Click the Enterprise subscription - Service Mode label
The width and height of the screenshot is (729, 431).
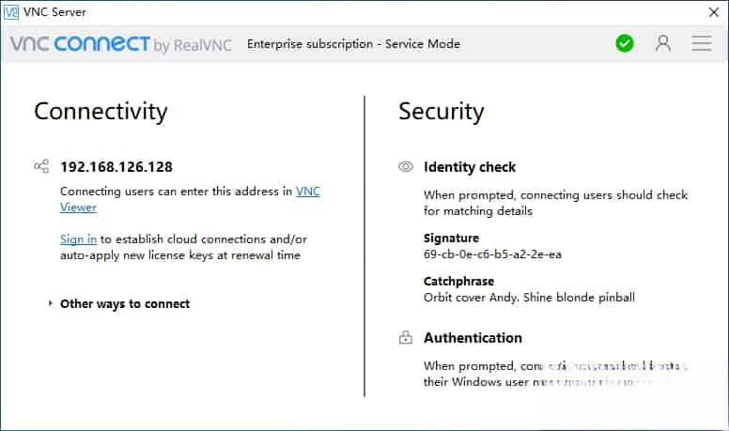coord(353,44)
